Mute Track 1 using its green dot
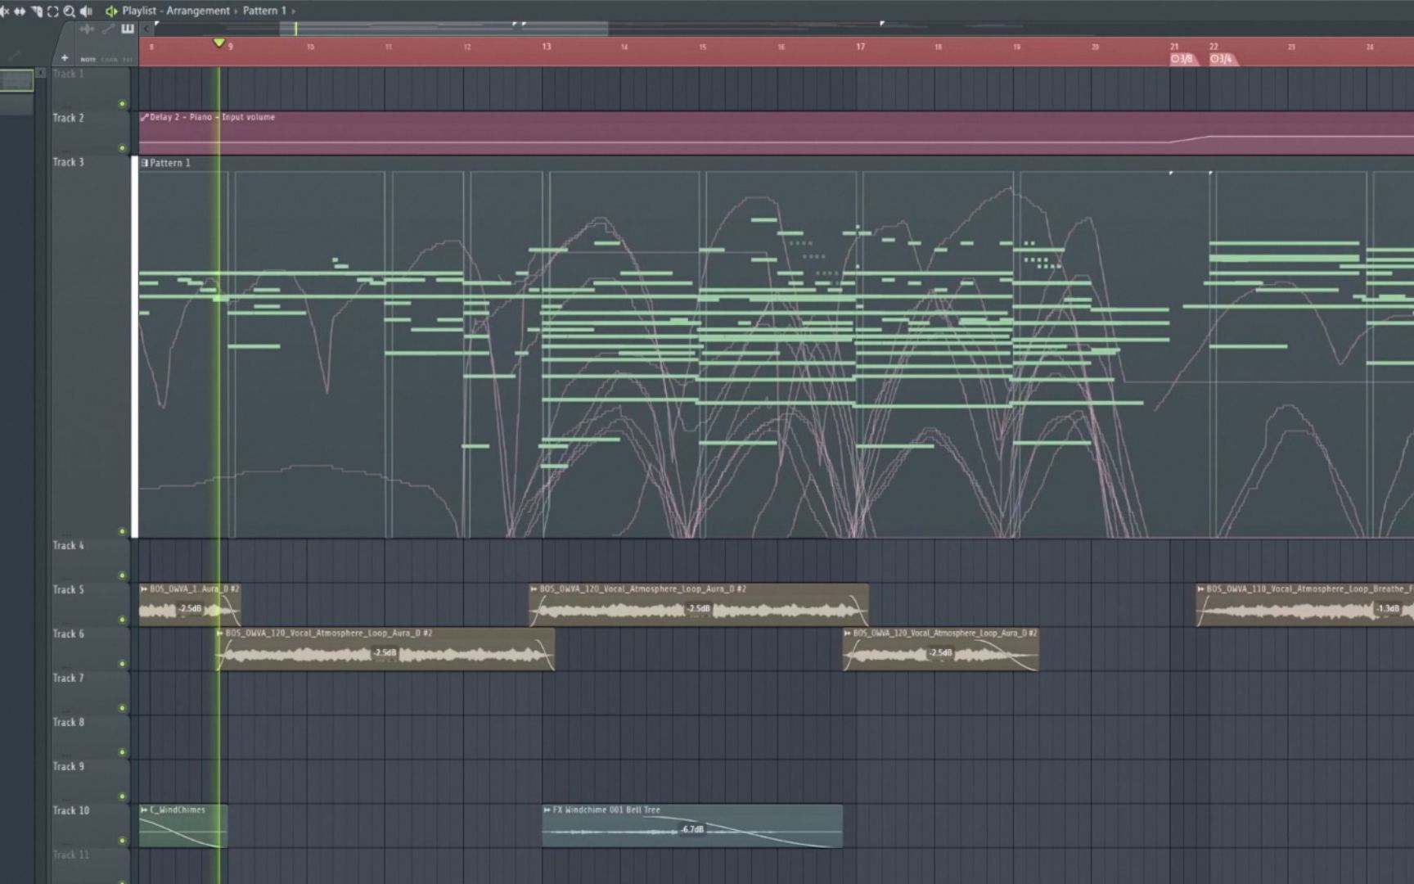The height and width of the screenshot is (884, 1414). pos(122,104)
